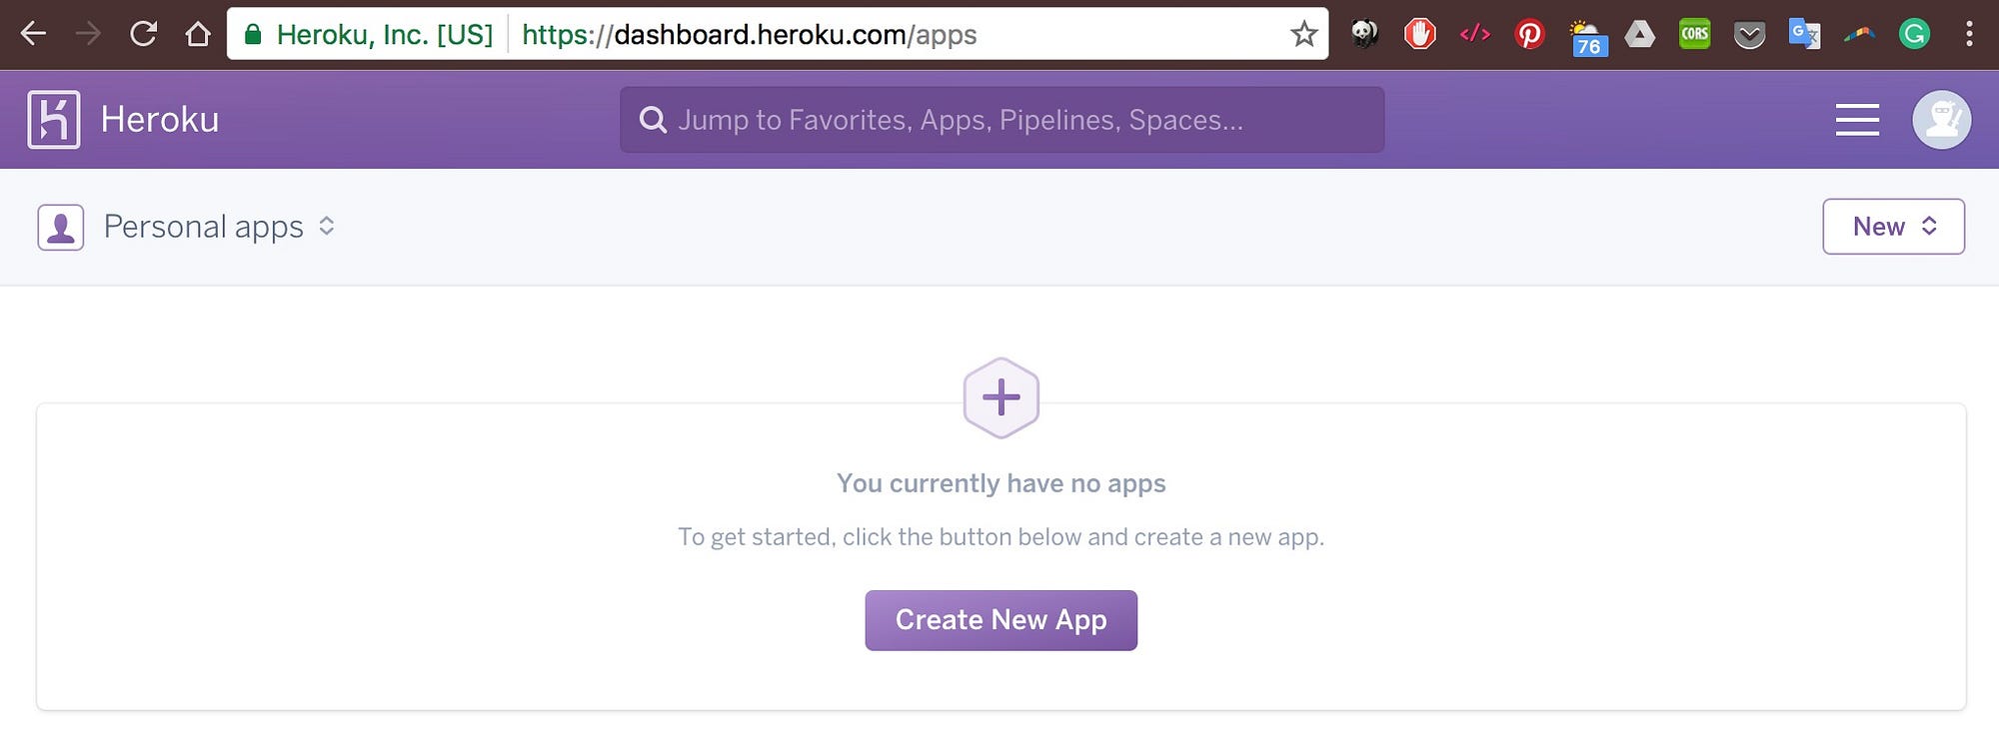Screen dimensions: 1999x751
Task: Click the Google Drive extension icon
Action: (x=1639, y=35)
